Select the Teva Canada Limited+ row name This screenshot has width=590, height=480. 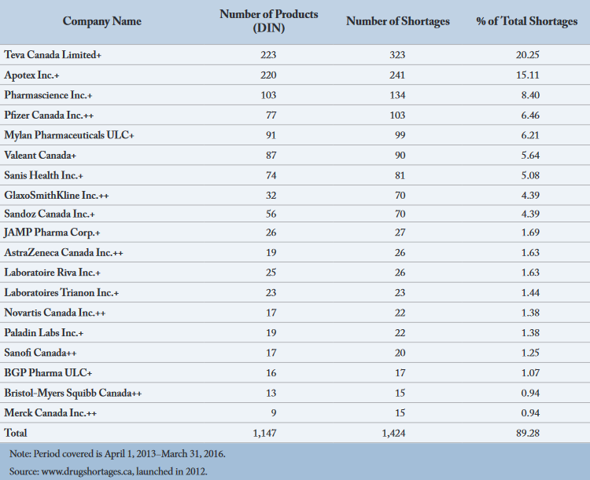(x=53, y=55)
